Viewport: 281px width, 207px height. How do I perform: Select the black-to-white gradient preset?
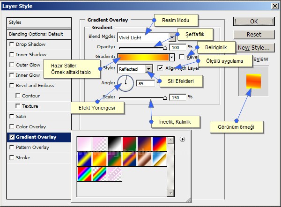coord(114,143)
